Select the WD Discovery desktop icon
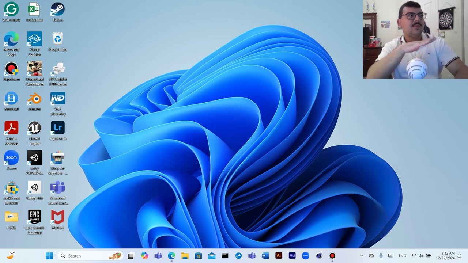Viewport: 468px width, 263px height. pos(58,103)
